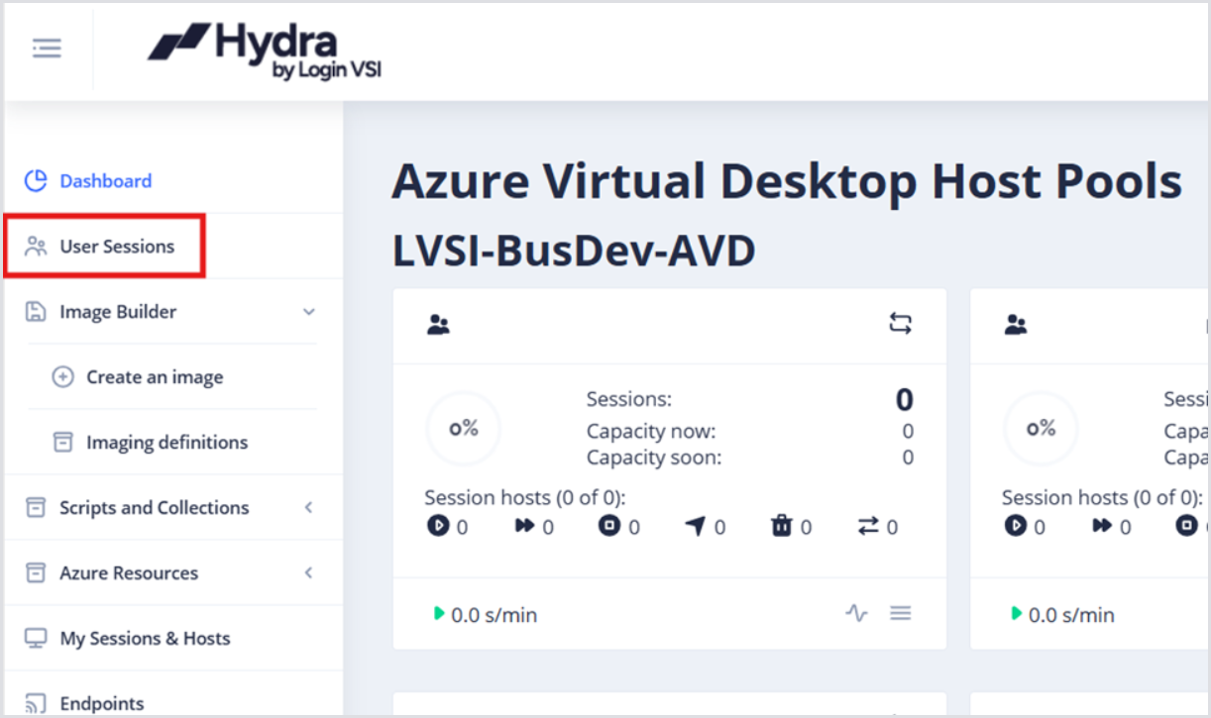Click the swap arrows icon in first pool card
1211x718 pixels.
[900, 323]
